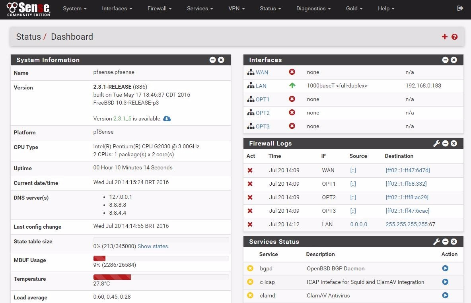
Task: Click Show states link
Action: click(153, 246)
